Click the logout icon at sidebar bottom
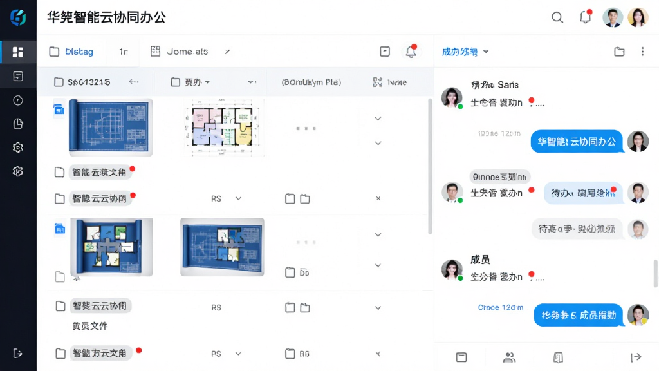 17,354
